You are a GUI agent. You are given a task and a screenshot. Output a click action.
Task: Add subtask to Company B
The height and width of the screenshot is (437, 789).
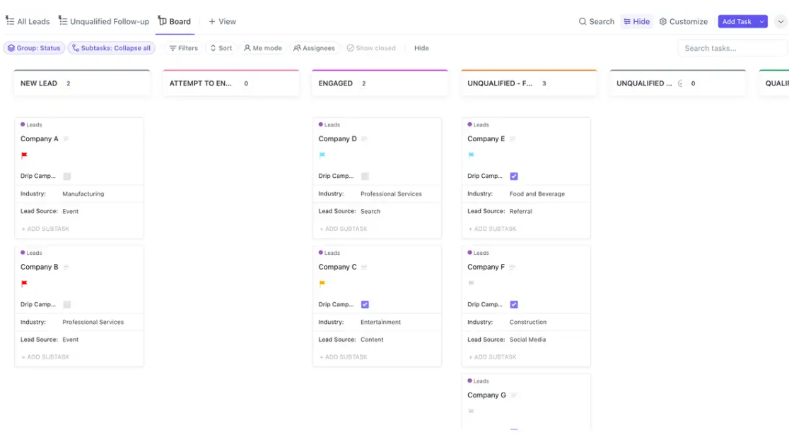[45, 357]
